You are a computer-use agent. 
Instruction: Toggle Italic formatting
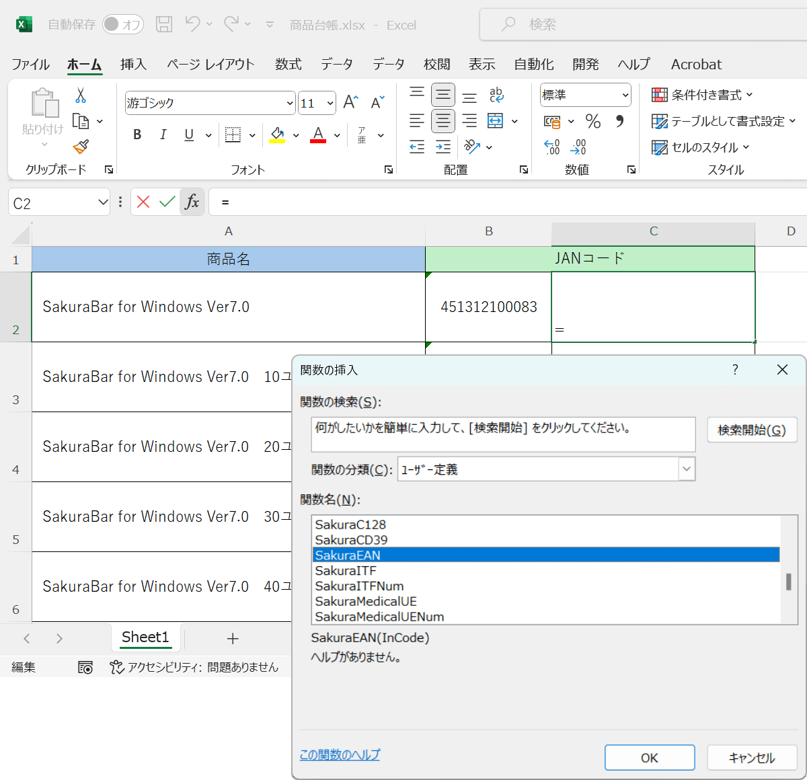(x=163, y=134)
